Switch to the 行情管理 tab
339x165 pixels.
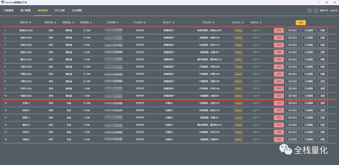(x=8, y=10)
